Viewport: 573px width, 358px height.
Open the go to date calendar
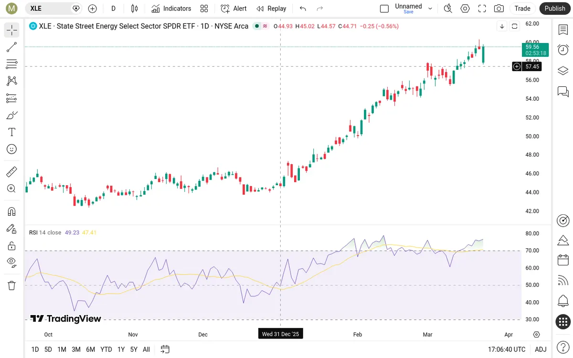pyautogui.click(x=165, y=349)
